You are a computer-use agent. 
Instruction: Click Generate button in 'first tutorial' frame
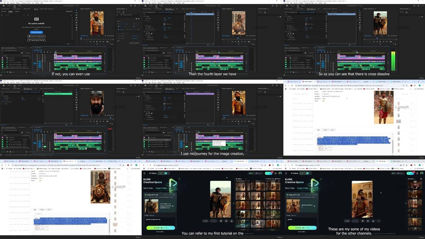coord(161,228)
